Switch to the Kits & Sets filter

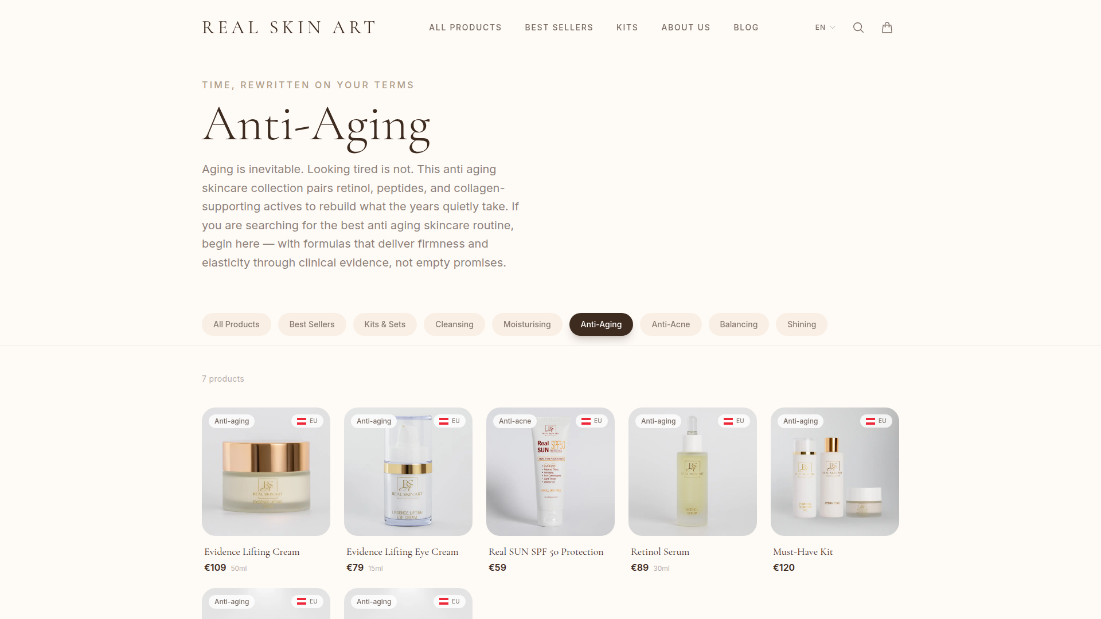(385, 324)
